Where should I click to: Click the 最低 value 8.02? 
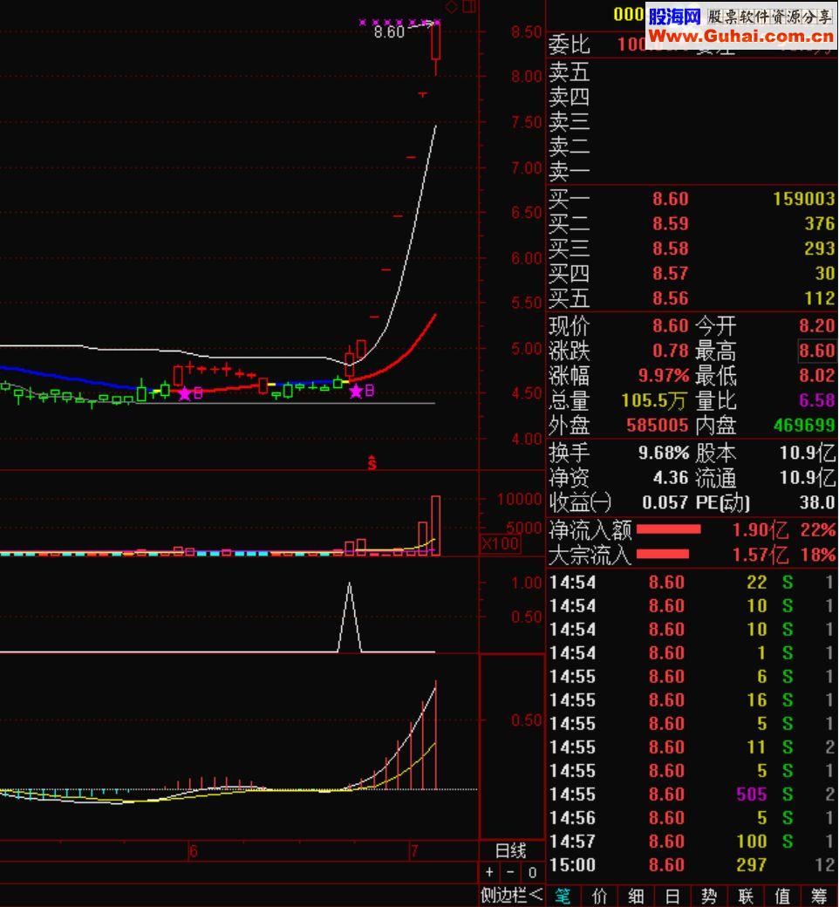tap(817, 375)
